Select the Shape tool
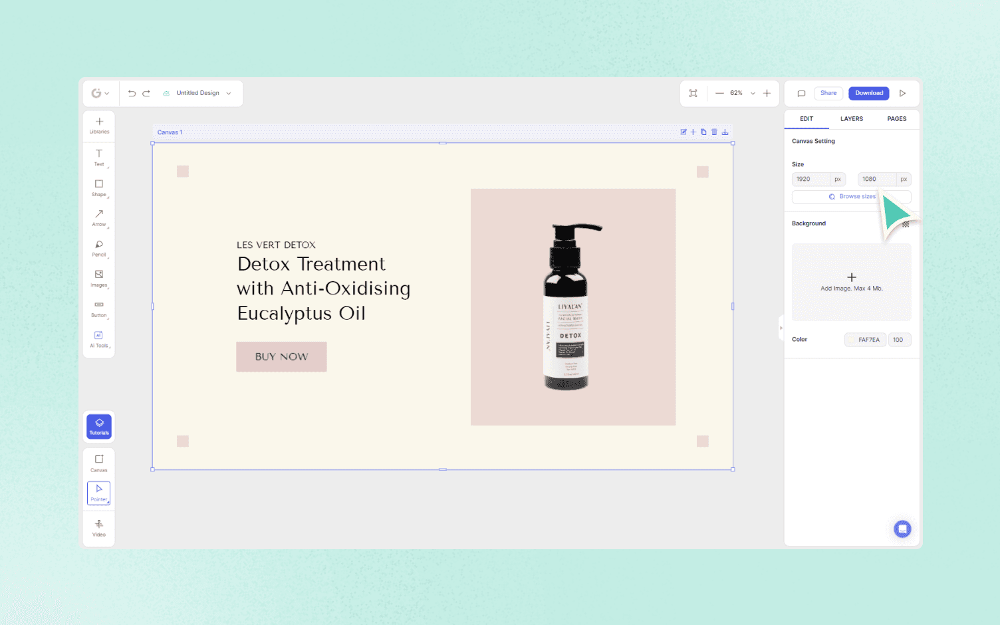This screenshot has width=1000, height=625. pyautogui.click(x=99, y=188)
